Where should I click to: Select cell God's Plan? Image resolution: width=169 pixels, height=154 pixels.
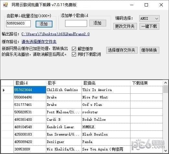[x=106, y=105]
